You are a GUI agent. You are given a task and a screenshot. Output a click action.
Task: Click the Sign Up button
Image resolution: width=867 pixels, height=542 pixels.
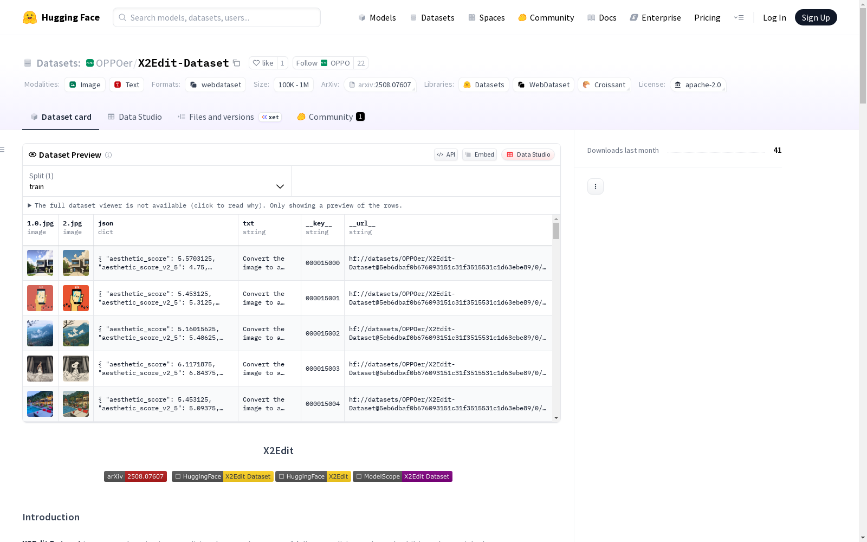click(x=816, y=17)
